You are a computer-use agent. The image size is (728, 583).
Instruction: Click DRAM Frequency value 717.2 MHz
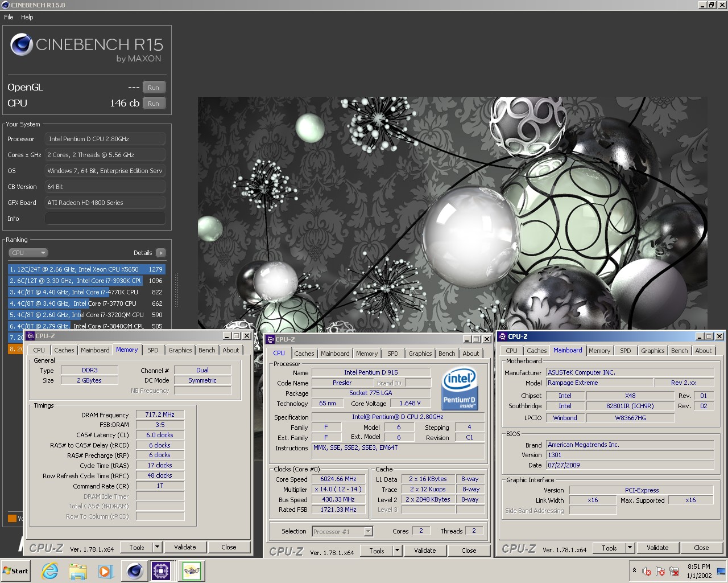point(160,414)
